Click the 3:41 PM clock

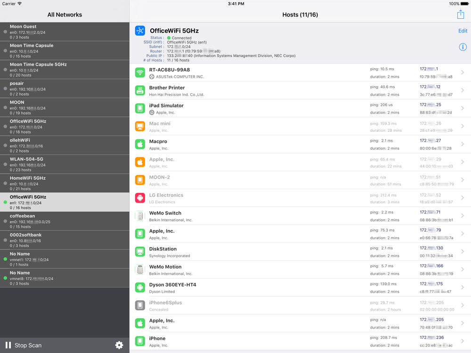236,4
